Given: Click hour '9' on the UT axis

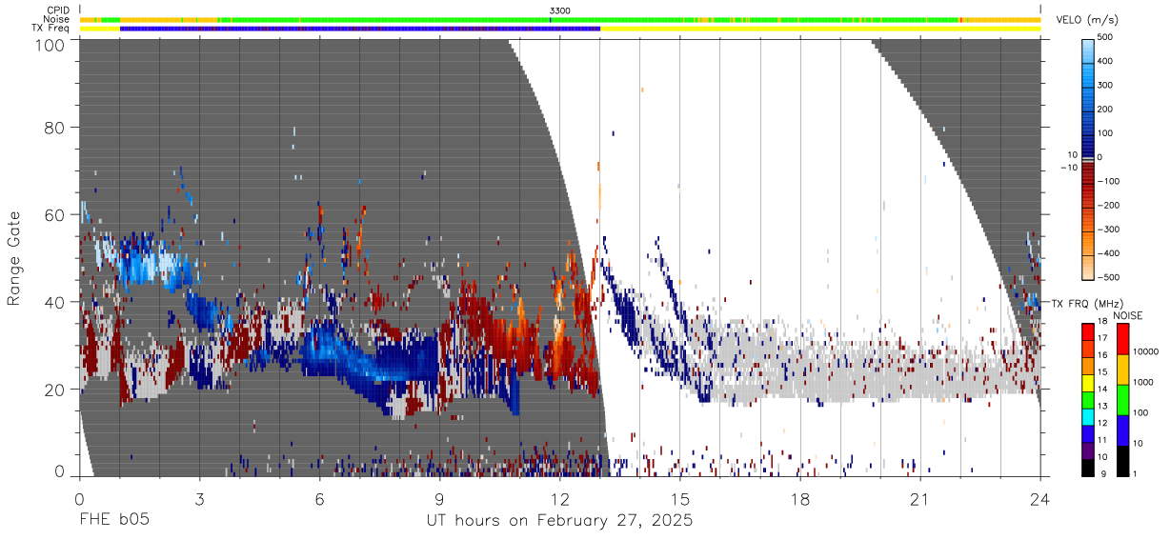Looking at the screenshot, I should (x=439, y=500).
